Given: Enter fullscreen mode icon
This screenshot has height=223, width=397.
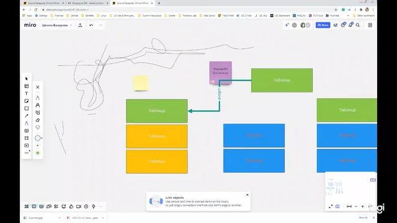Looking at the screenshot, I should [x=331, y=206].
